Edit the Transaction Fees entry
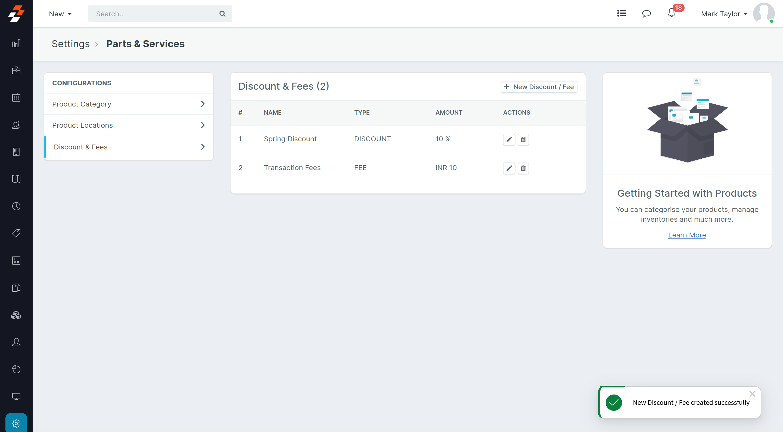 click(x=509, y=168)
